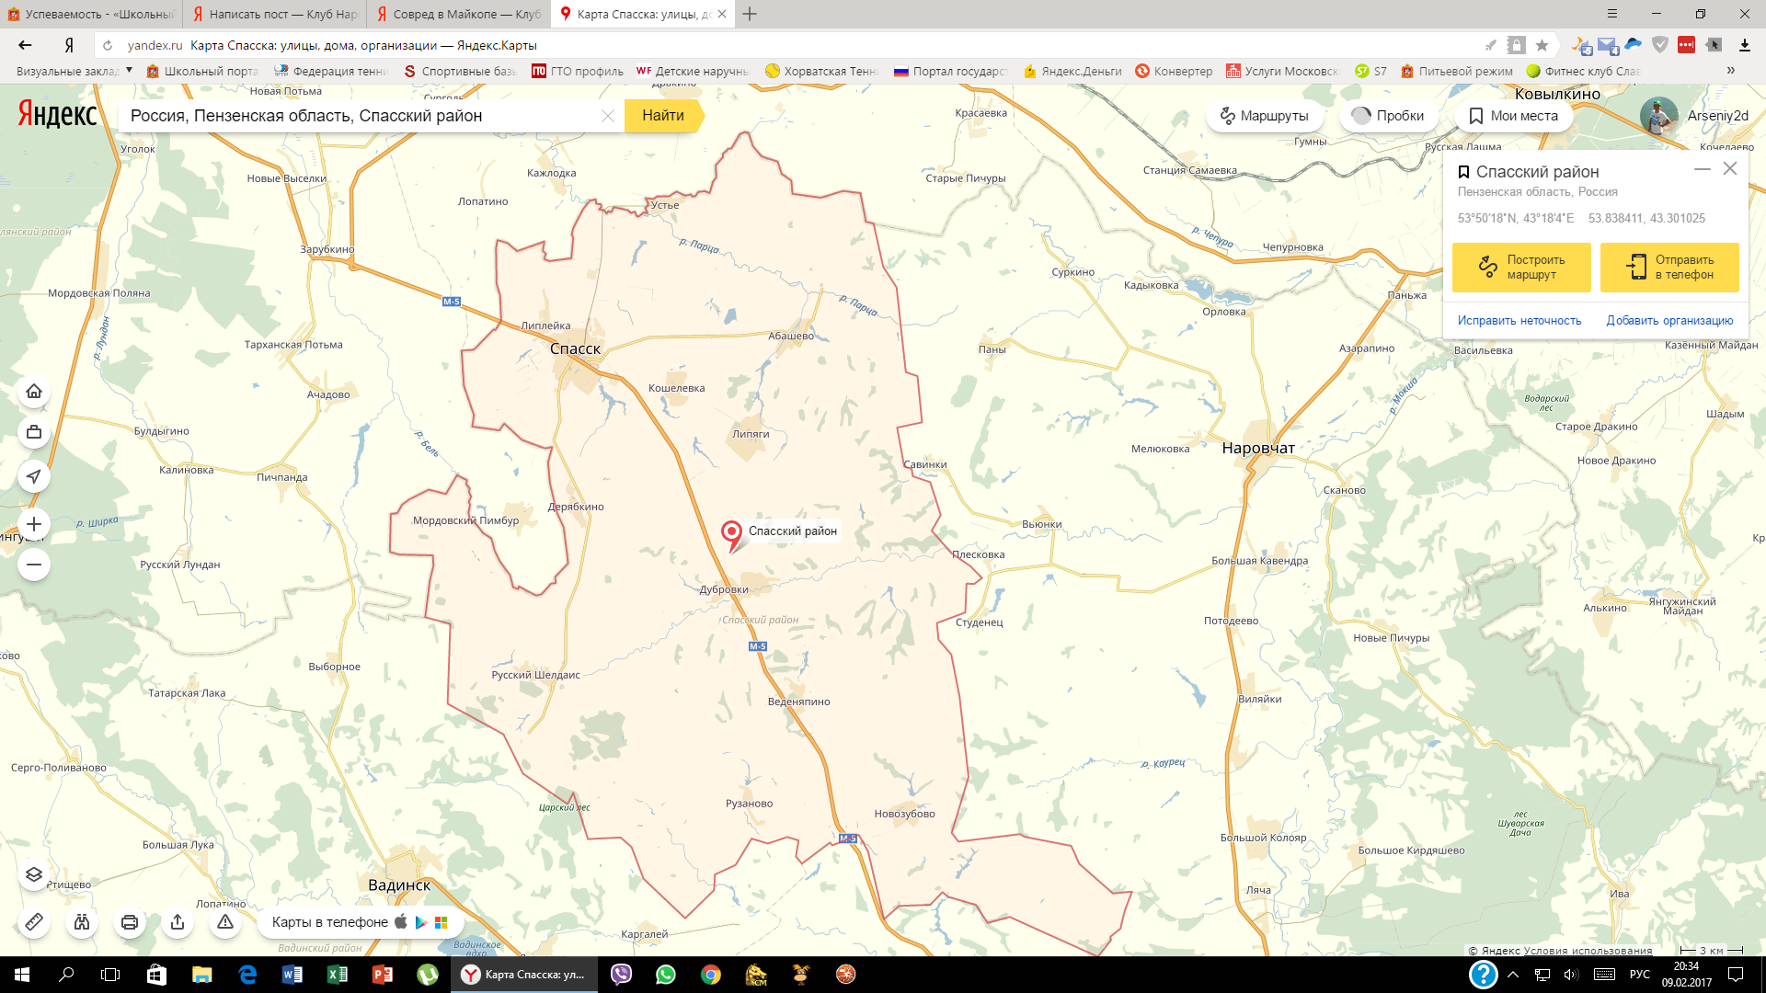Report a map error via warning icon
The image size is (1766, 993).
(x=224, y=922)
